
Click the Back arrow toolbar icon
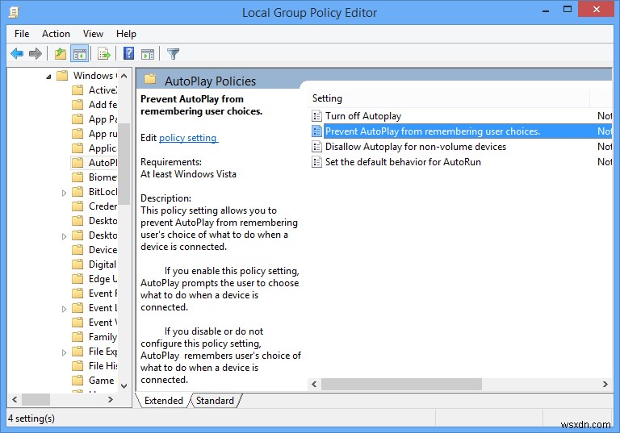[17, 54]
